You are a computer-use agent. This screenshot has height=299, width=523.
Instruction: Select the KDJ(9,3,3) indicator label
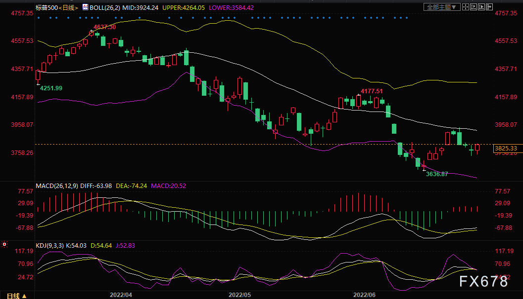pyautogui.click(x=49, y=246)
